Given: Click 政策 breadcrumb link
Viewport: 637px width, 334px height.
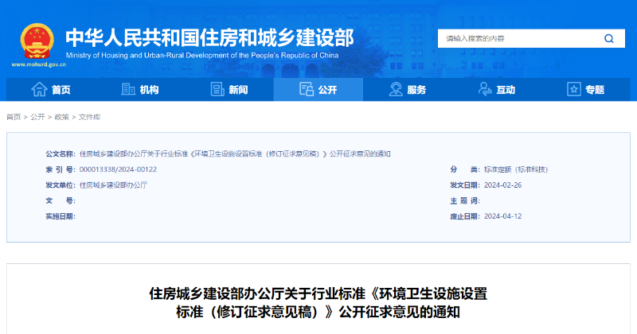Looking at the screenshot, I should pos(61,117).
